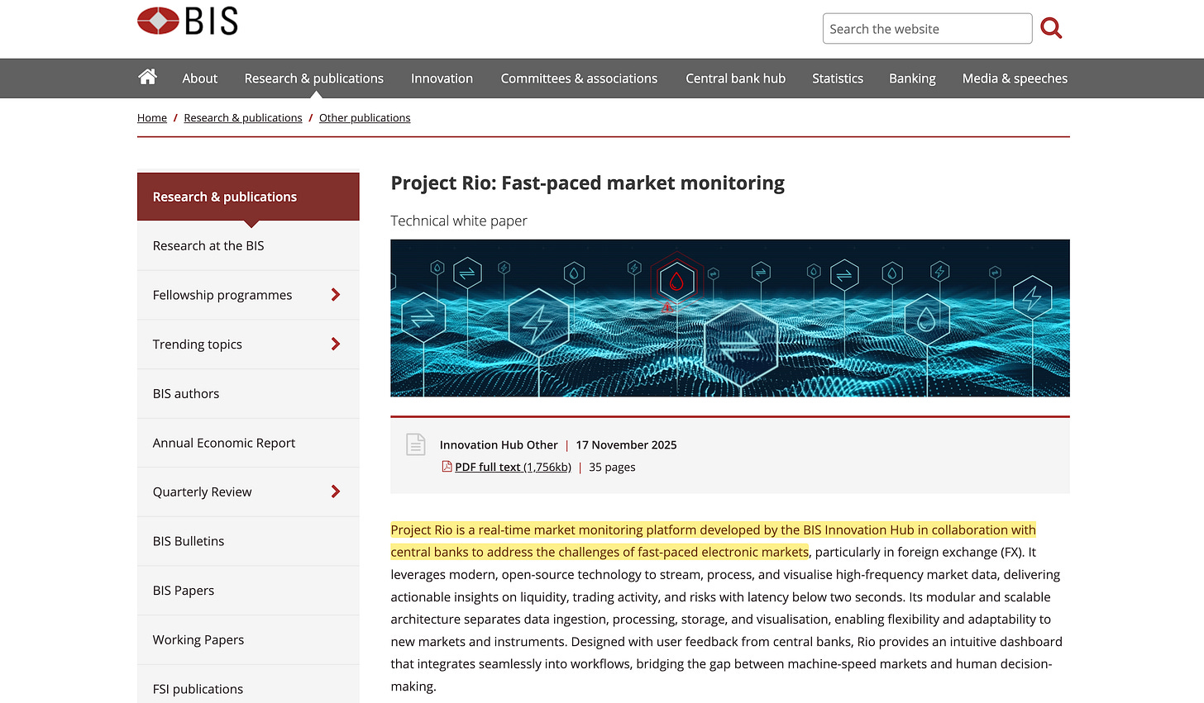Open the Statistics menu

click(838, 78)
